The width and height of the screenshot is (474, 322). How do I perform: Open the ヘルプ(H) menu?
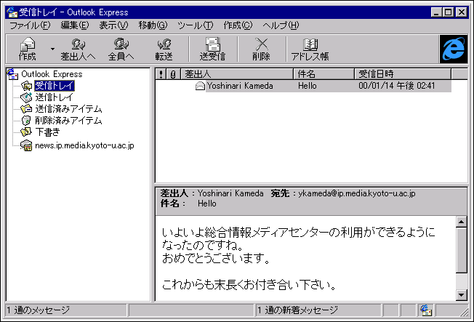[x=281, y=25]
